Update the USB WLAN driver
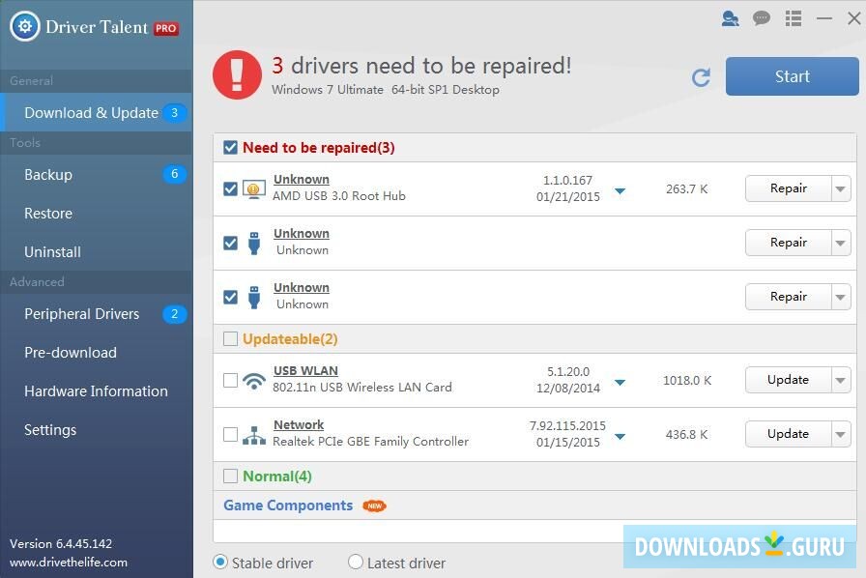Image resolution: width=866 pixels, height=578 pixels. click(x=788, y=380)
